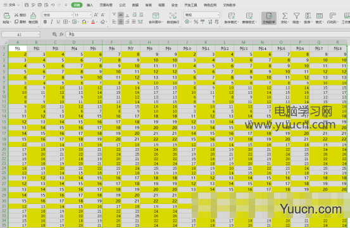Click the merge and center icon
The width and height of the screenshot is (350, 228).
click(x=156, y=16)
